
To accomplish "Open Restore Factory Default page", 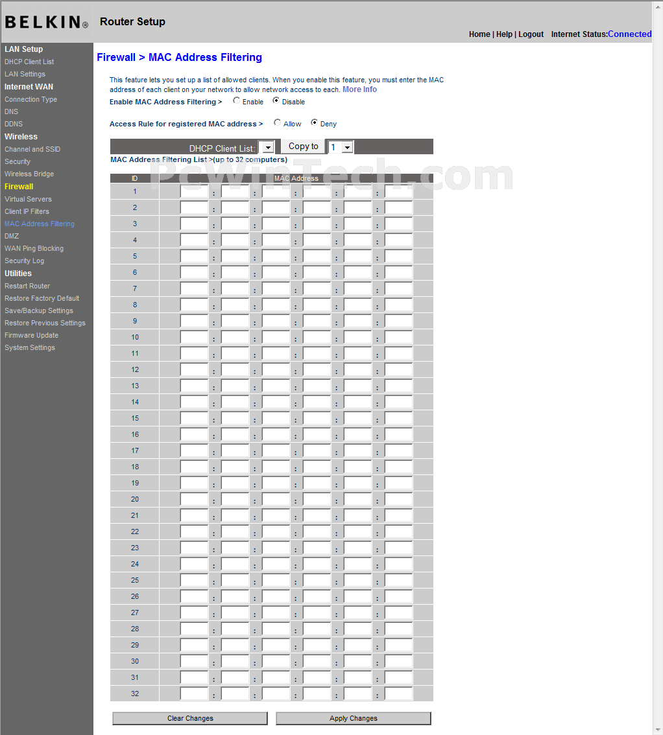I will (42, 298).
